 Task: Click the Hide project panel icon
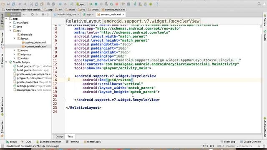pos(48,15)
